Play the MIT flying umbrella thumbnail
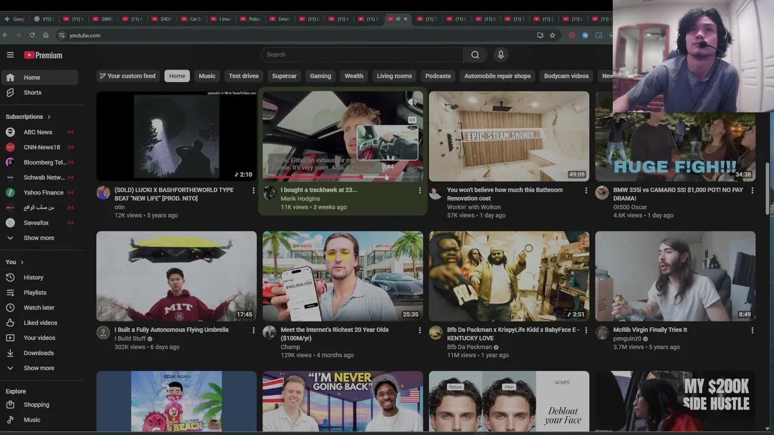This screenshot has width=774, height=435. 177,276
